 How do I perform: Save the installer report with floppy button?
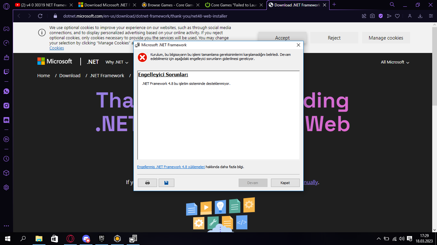[x=166, y=183]
